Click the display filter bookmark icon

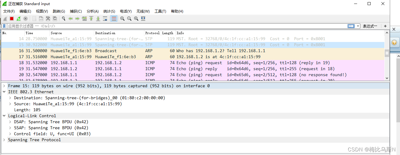5,26
